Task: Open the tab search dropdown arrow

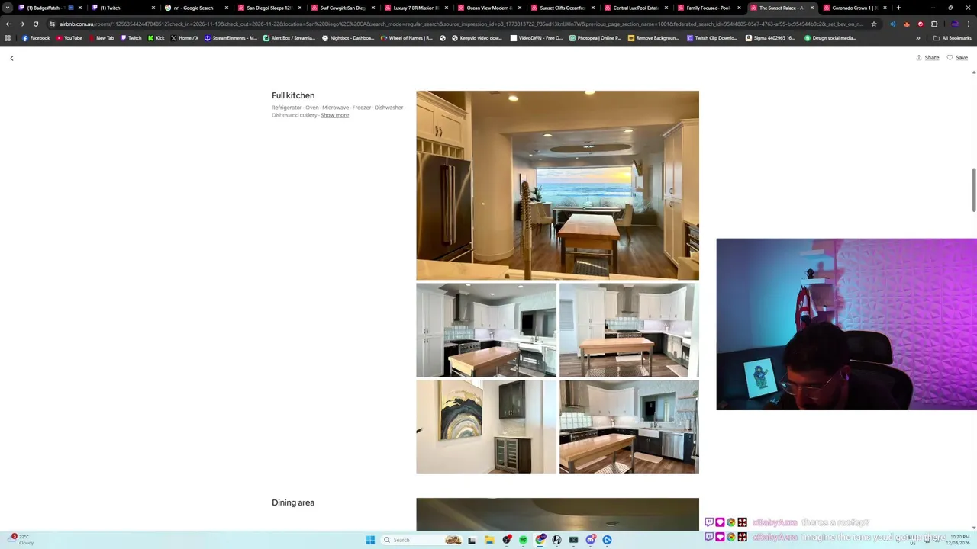Action: pos(8,8)
